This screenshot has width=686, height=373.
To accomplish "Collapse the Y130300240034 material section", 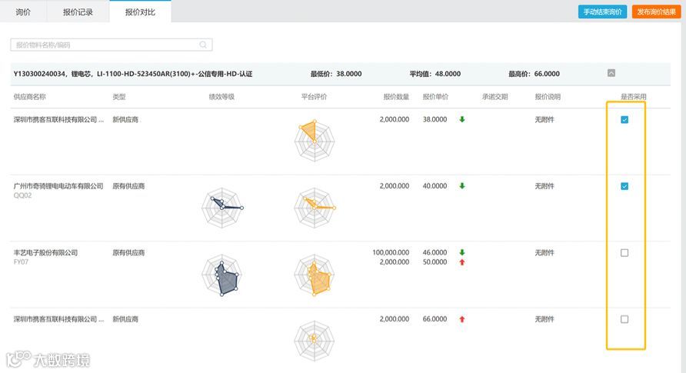I will [611, 73].
